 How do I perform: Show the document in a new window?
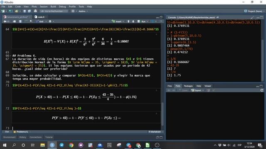(14, 22)
